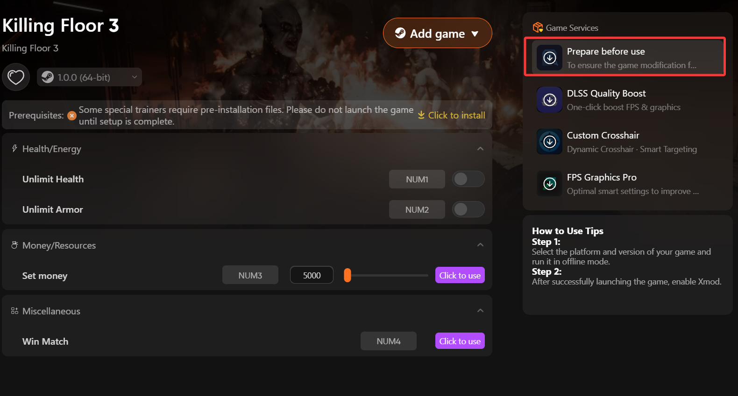This screenshot has height=396, width=738.
Task: Enable the Unlimit Health toggle
Action: 468,179
